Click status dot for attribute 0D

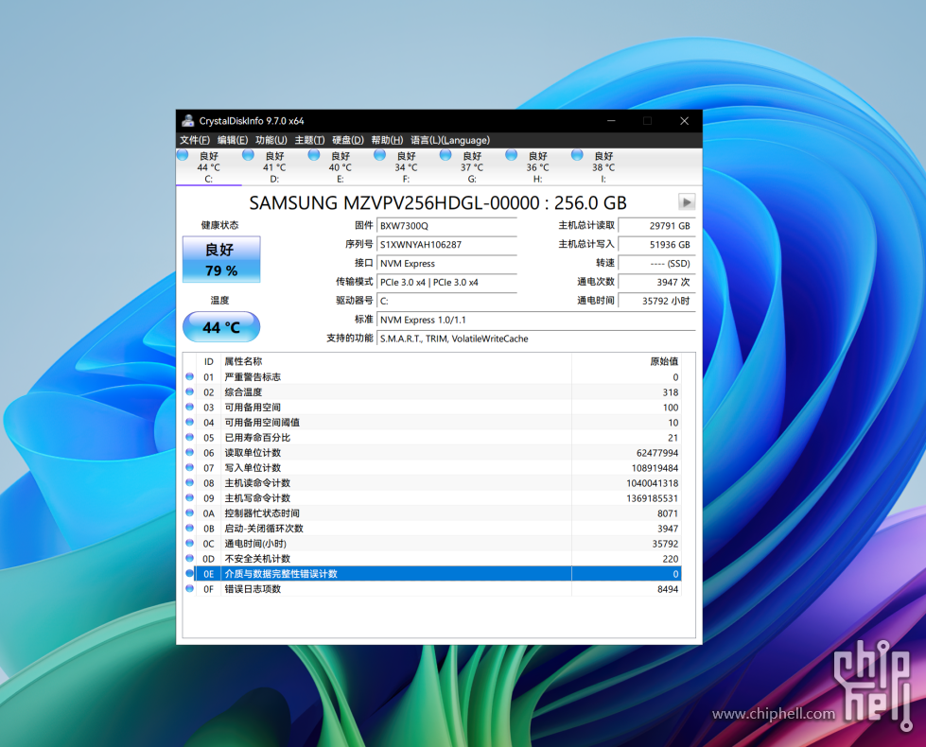189,558
